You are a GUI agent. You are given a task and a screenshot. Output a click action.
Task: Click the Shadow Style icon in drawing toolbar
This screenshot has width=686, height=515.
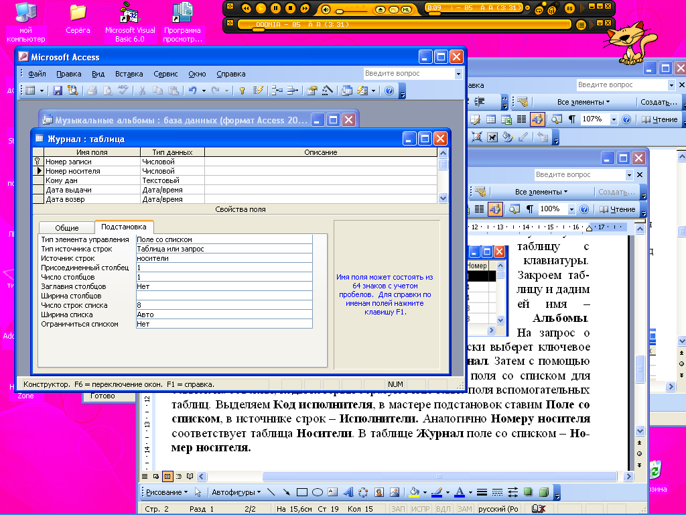coord(528,492)
